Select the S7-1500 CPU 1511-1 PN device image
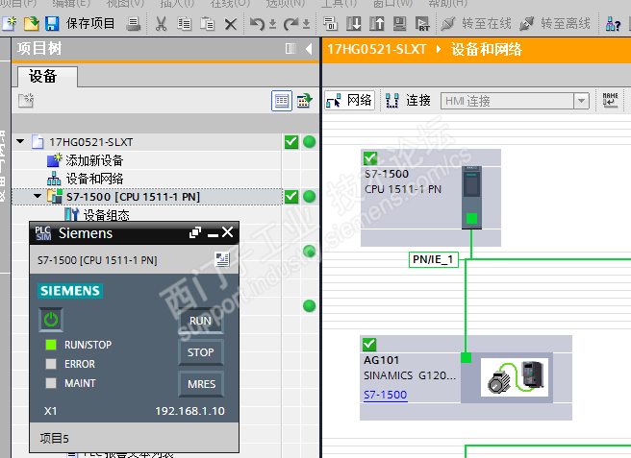The height and width of the screenshot is (458, 631). pyautogui.click(x=471, y=197)
